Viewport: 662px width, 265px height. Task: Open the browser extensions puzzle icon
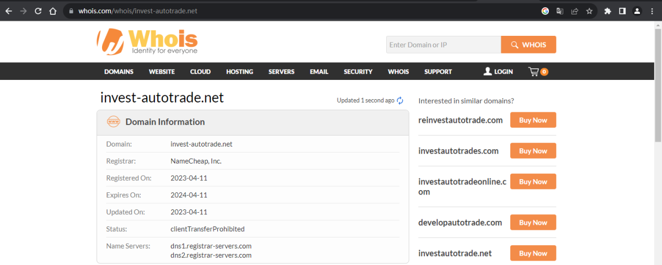pyautogui.click(x=607, y=11)
